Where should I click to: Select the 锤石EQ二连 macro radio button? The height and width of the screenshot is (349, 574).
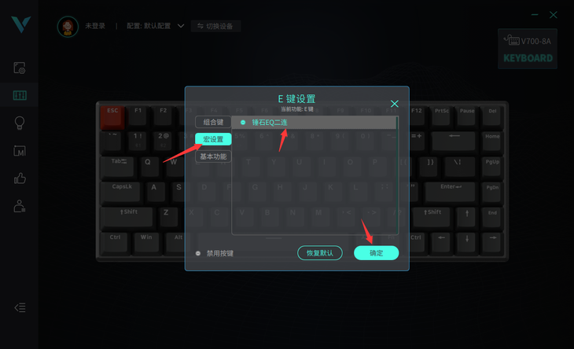pos(243,123)
